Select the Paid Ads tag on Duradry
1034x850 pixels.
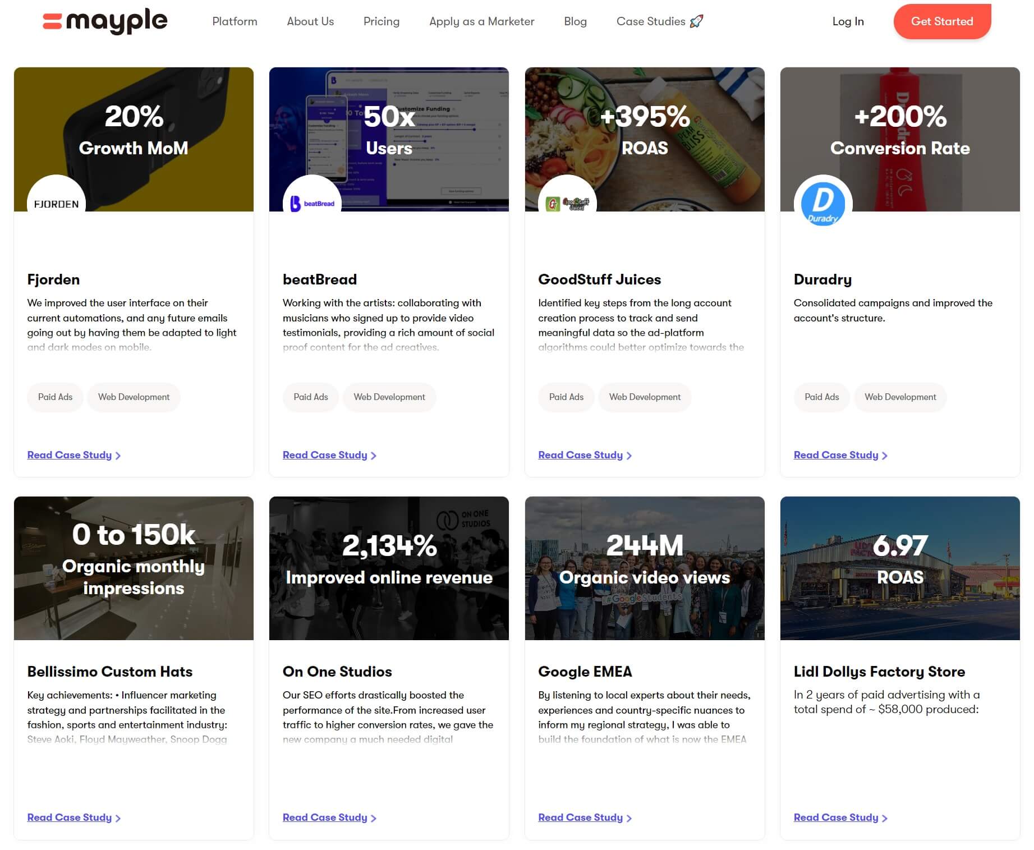(821, 397)
